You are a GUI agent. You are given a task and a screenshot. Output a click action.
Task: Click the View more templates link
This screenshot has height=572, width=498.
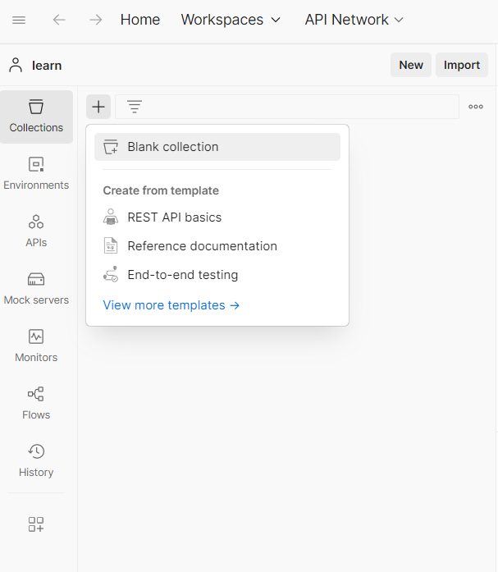click(x=171, y=305)
